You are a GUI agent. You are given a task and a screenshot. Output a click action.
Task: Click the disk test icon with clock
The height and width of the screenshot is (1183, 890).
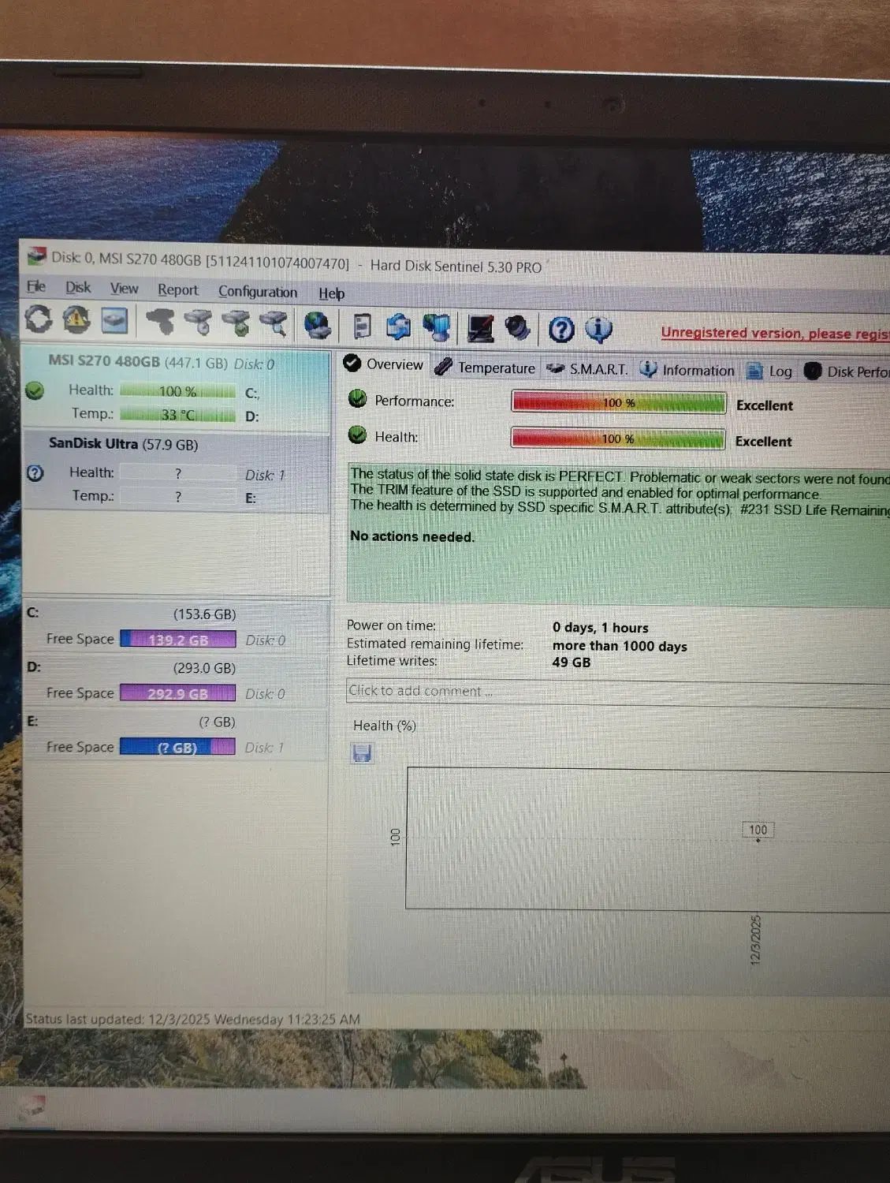point(199,322)
